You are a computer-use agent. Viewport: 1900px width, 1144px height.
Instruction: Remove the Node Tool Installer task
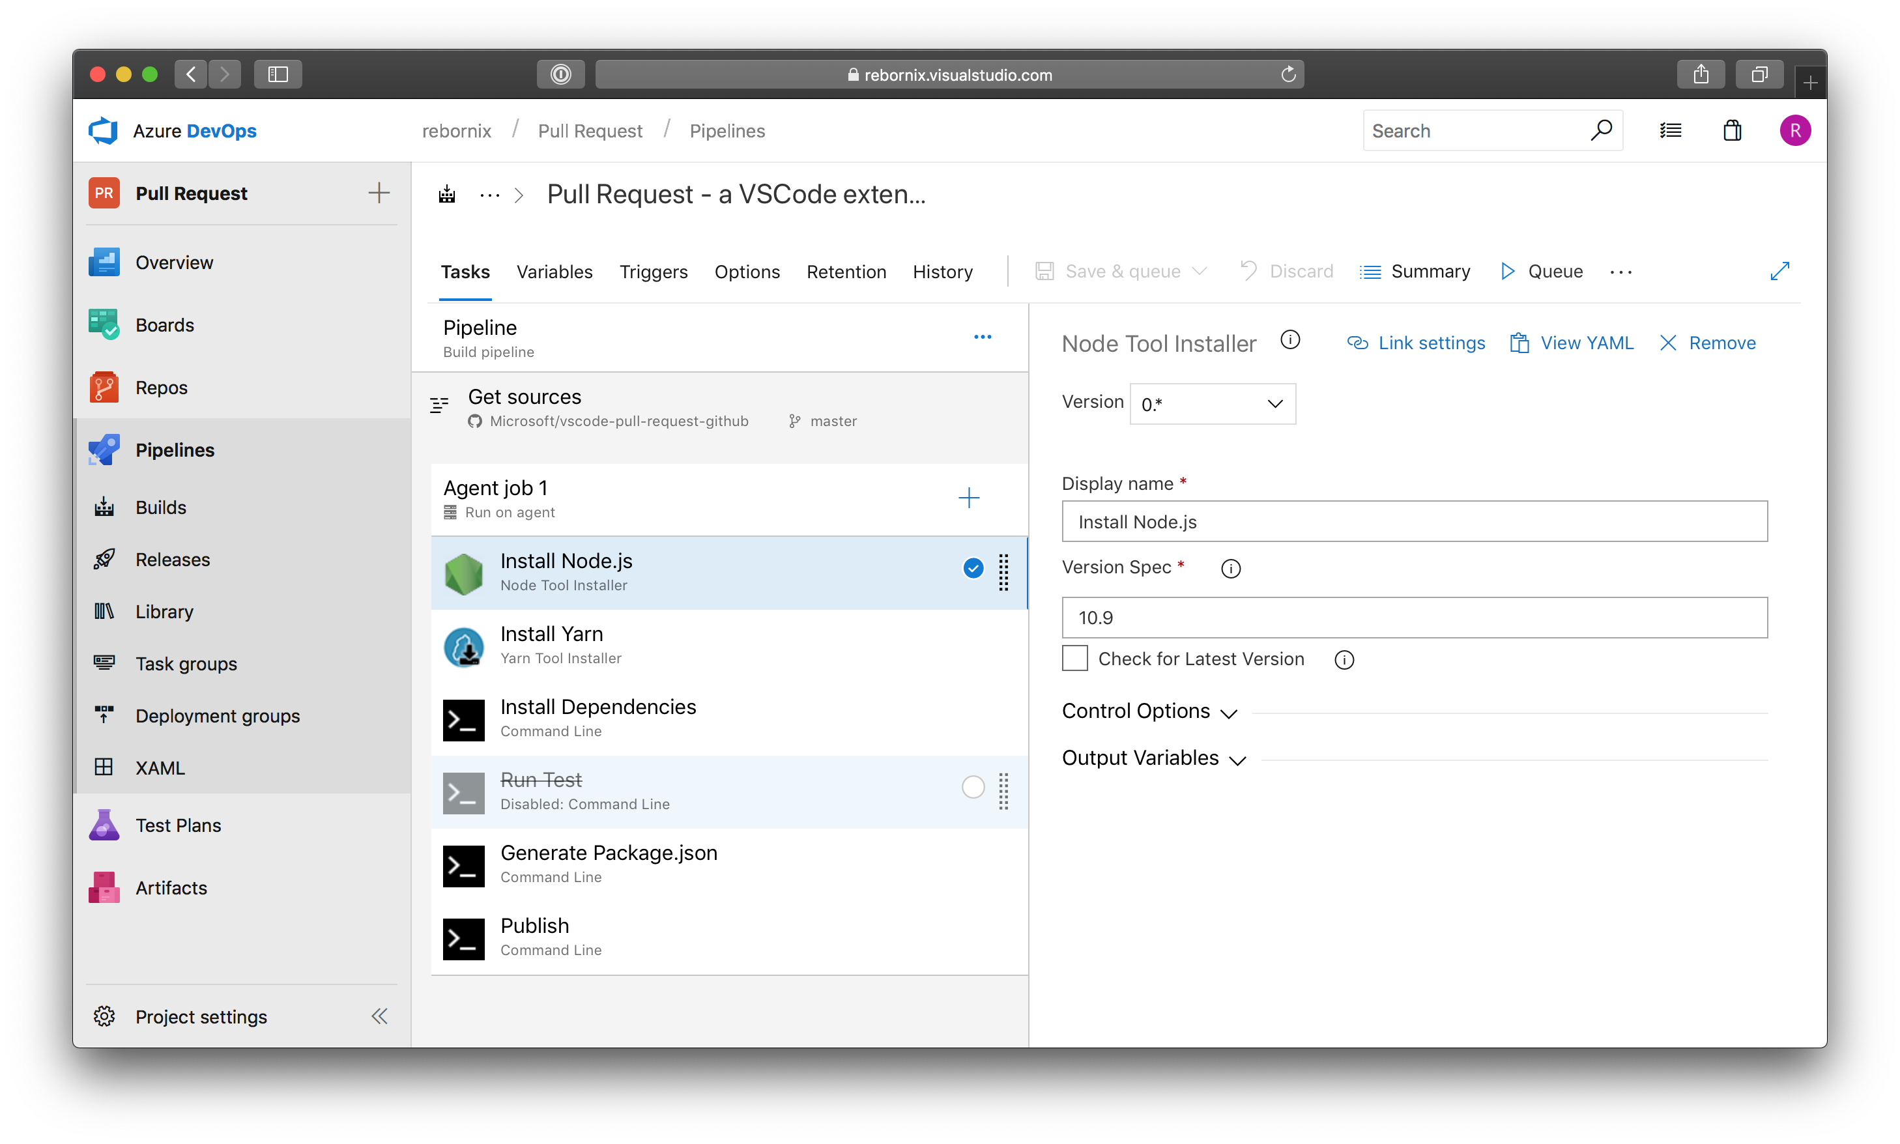[x=1707, y=343]
